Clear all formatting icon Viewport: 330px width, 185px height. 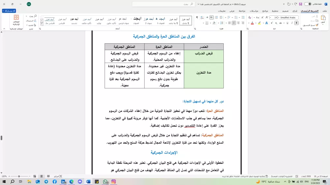coord(249,18)
